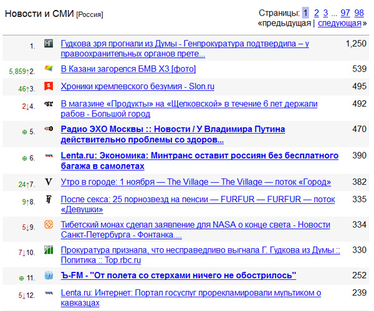This screenshot has width=374, height=311.
Task: Click the Радио ЭХО Москвы favicon
Action: (x=49, y=129)
